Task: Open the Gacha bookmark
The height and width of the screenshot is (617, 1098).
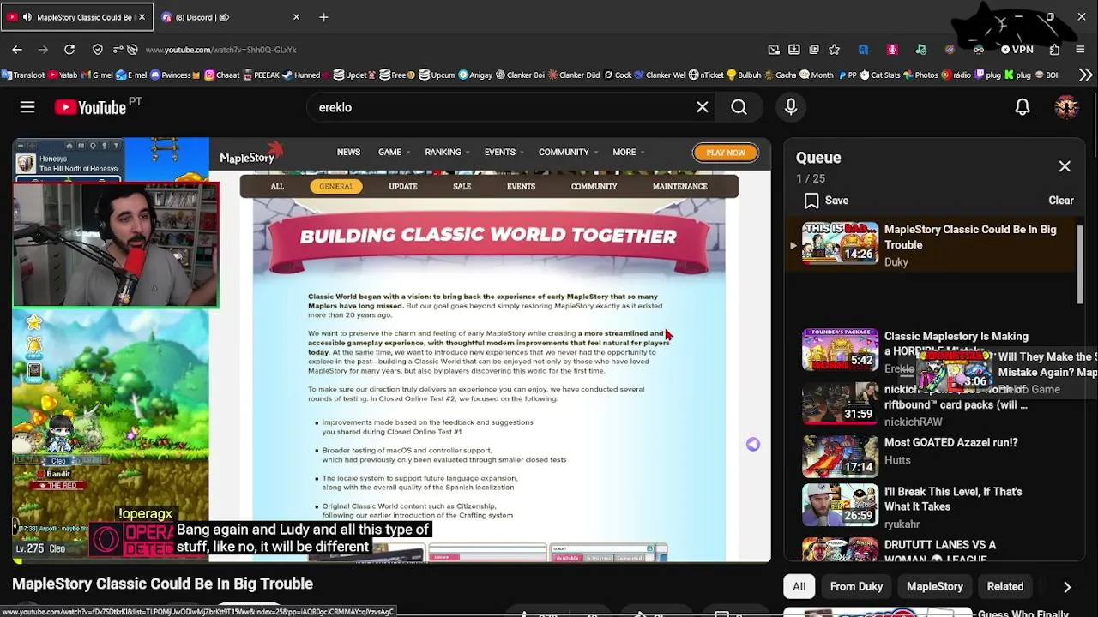Action: 780,75
